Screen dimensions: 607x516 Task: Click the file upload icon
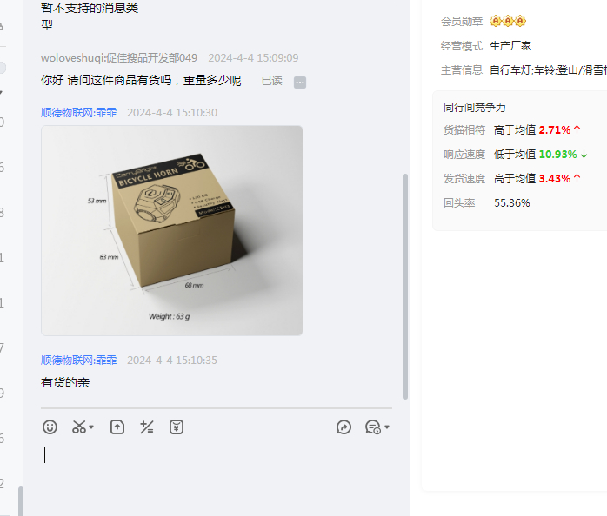pyautogui.click(x=117, y=427)
